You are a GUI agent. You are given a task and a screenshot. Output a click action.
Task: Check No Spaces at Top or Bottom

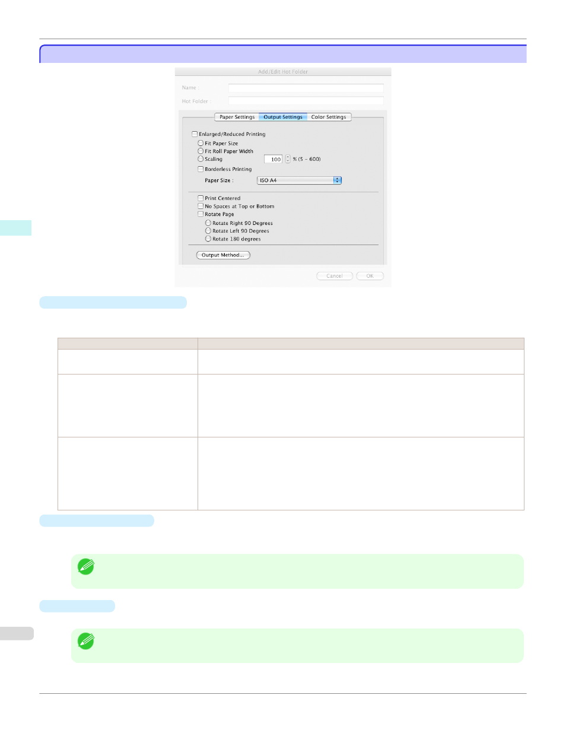click(x=201, y=206)
